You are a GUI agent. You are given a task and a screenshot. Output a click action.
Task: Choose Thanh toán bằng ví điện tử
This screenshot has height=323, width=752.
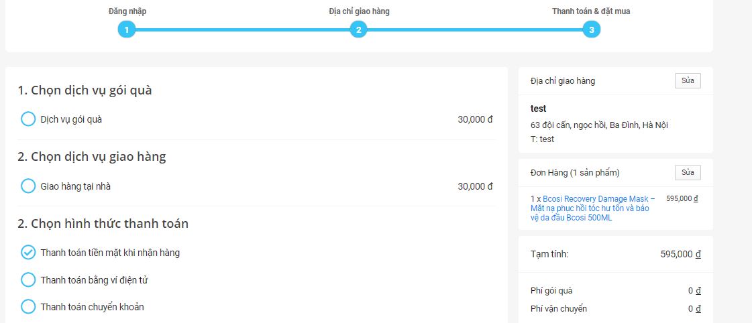pyautogui.click(x=28, y=280)
